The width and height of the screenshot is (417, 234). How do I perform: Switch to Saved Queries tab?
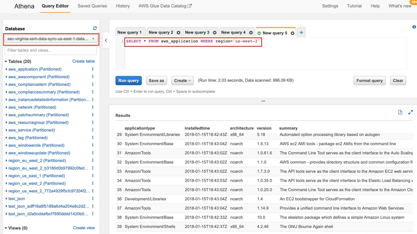point(92,6)
